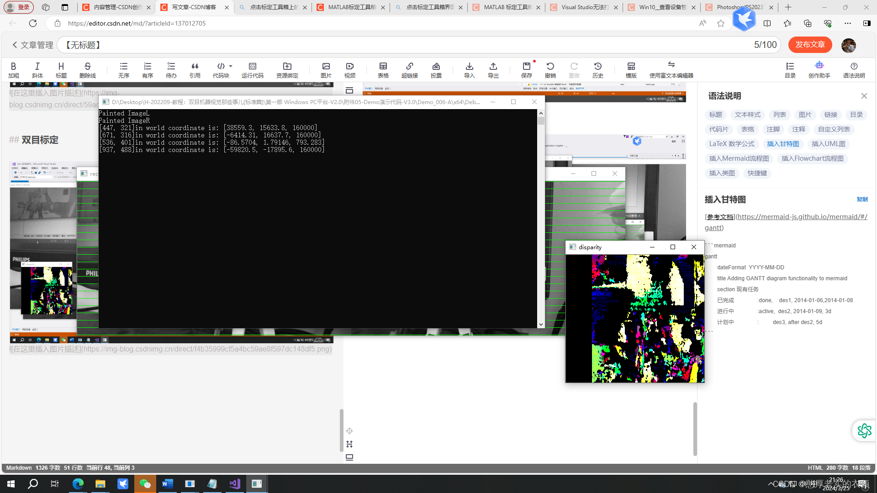
Task: Select the 插入甘特图 syntax tag
Action: click(783, 144)
